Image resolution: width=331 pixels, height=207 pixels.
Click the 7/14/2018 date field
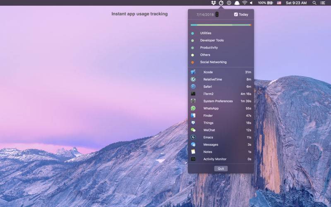tap(205, 14)
